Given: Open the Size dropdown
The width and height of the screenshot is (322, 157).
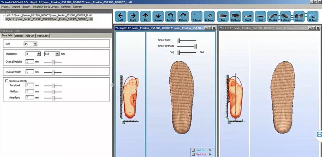Looking at the screenshot, I should tap(35, 44).
